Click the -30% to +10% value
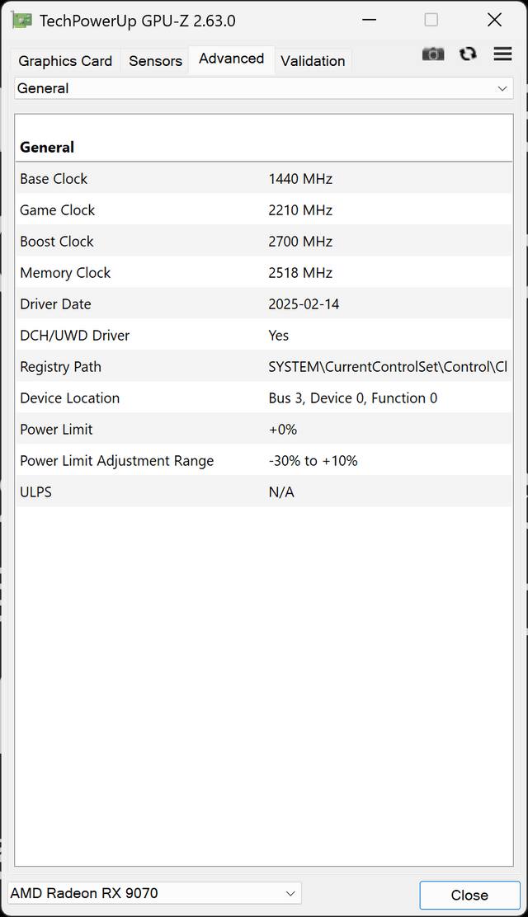 (x=313, y=461)
